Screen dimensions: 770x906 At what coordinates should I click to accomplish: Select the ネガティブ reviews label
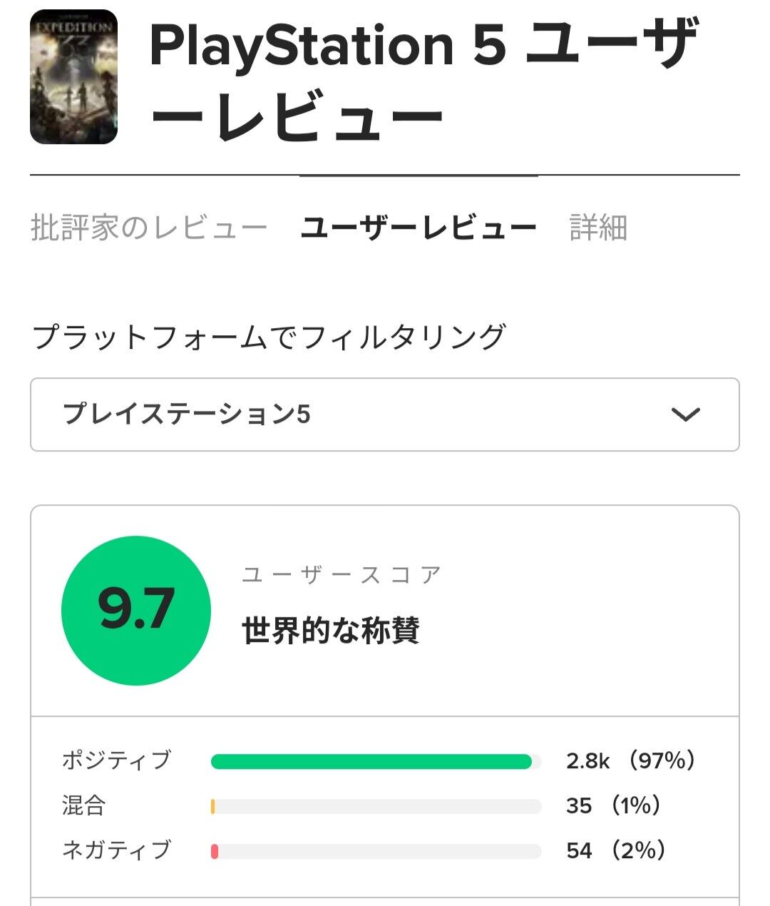click(116, 850)
